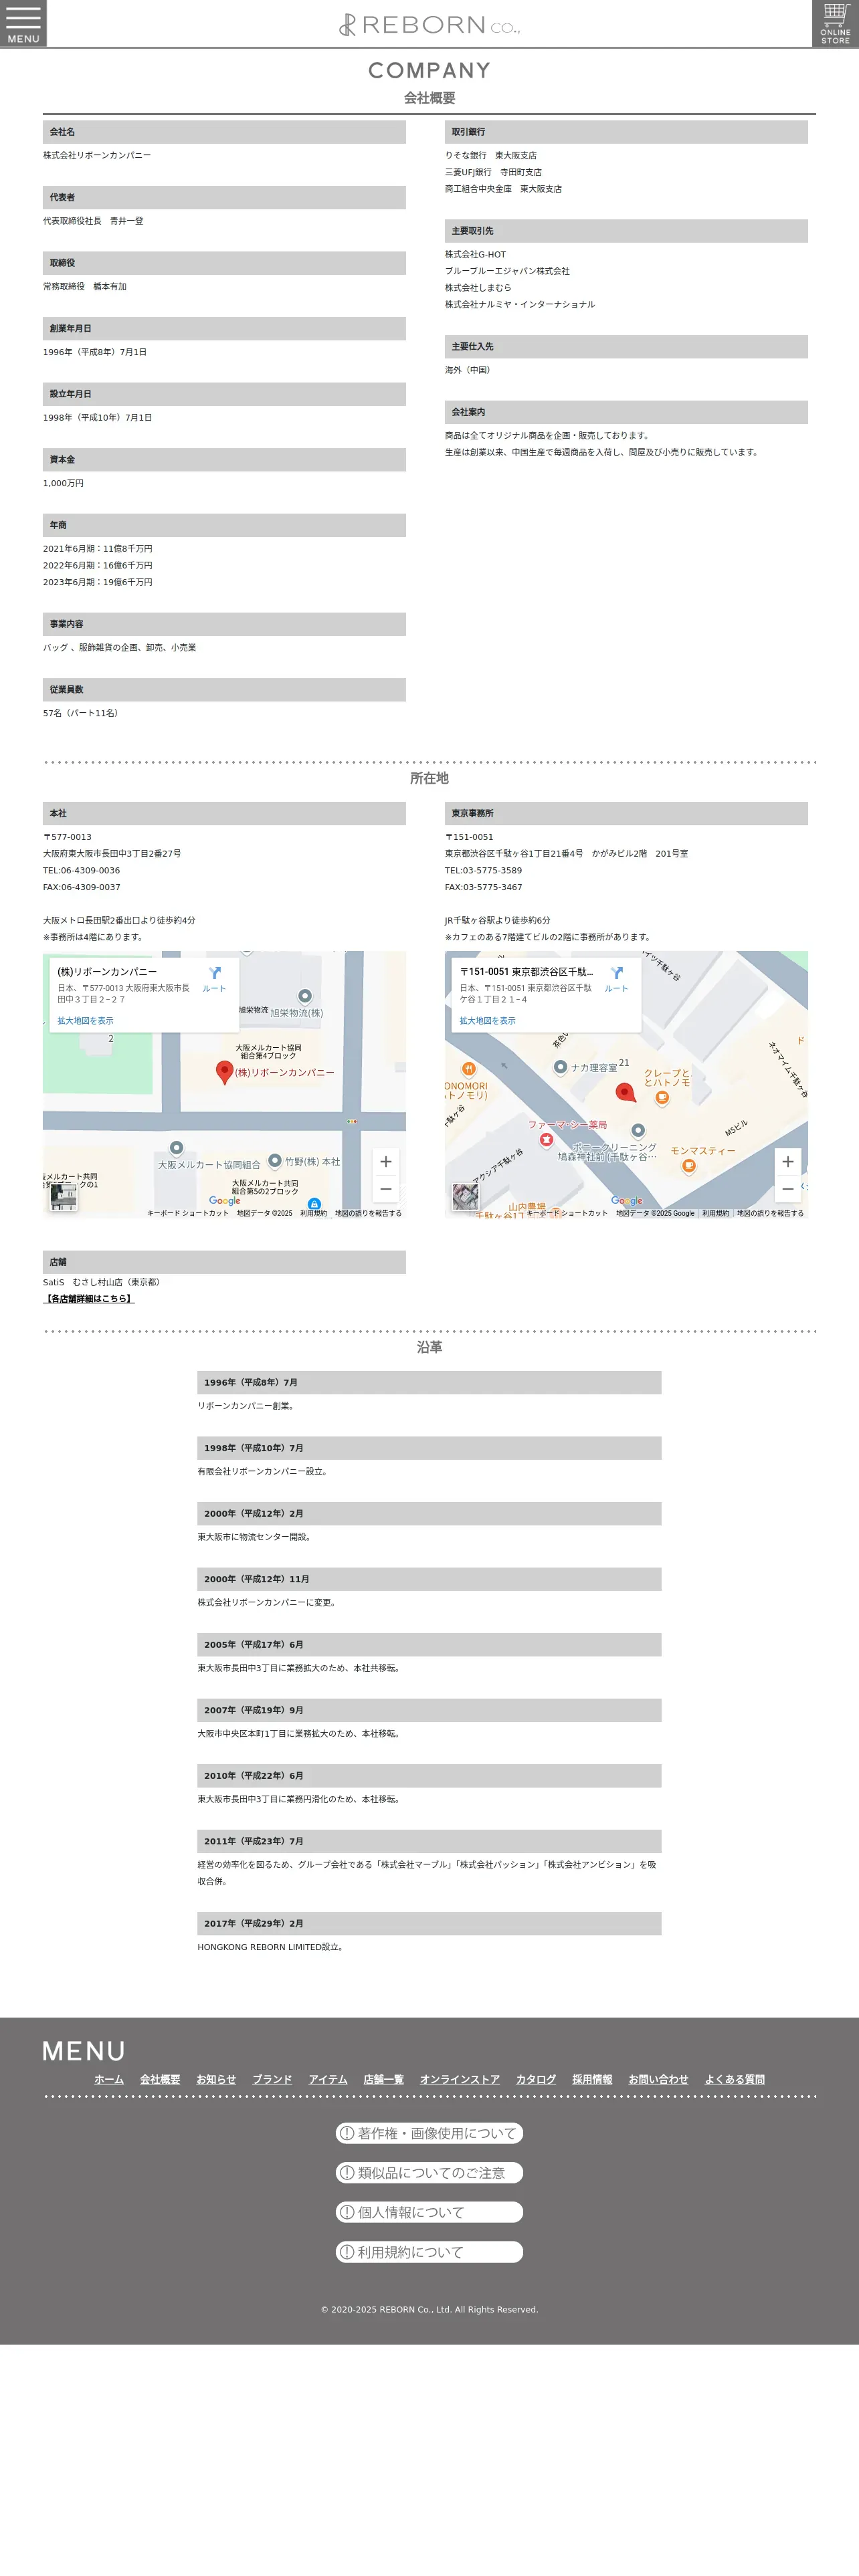The width and height of the screenshot is (859, 2576).
Task: Switch Osaka map to satellite thumbnail
Action: pos(63,1196)
